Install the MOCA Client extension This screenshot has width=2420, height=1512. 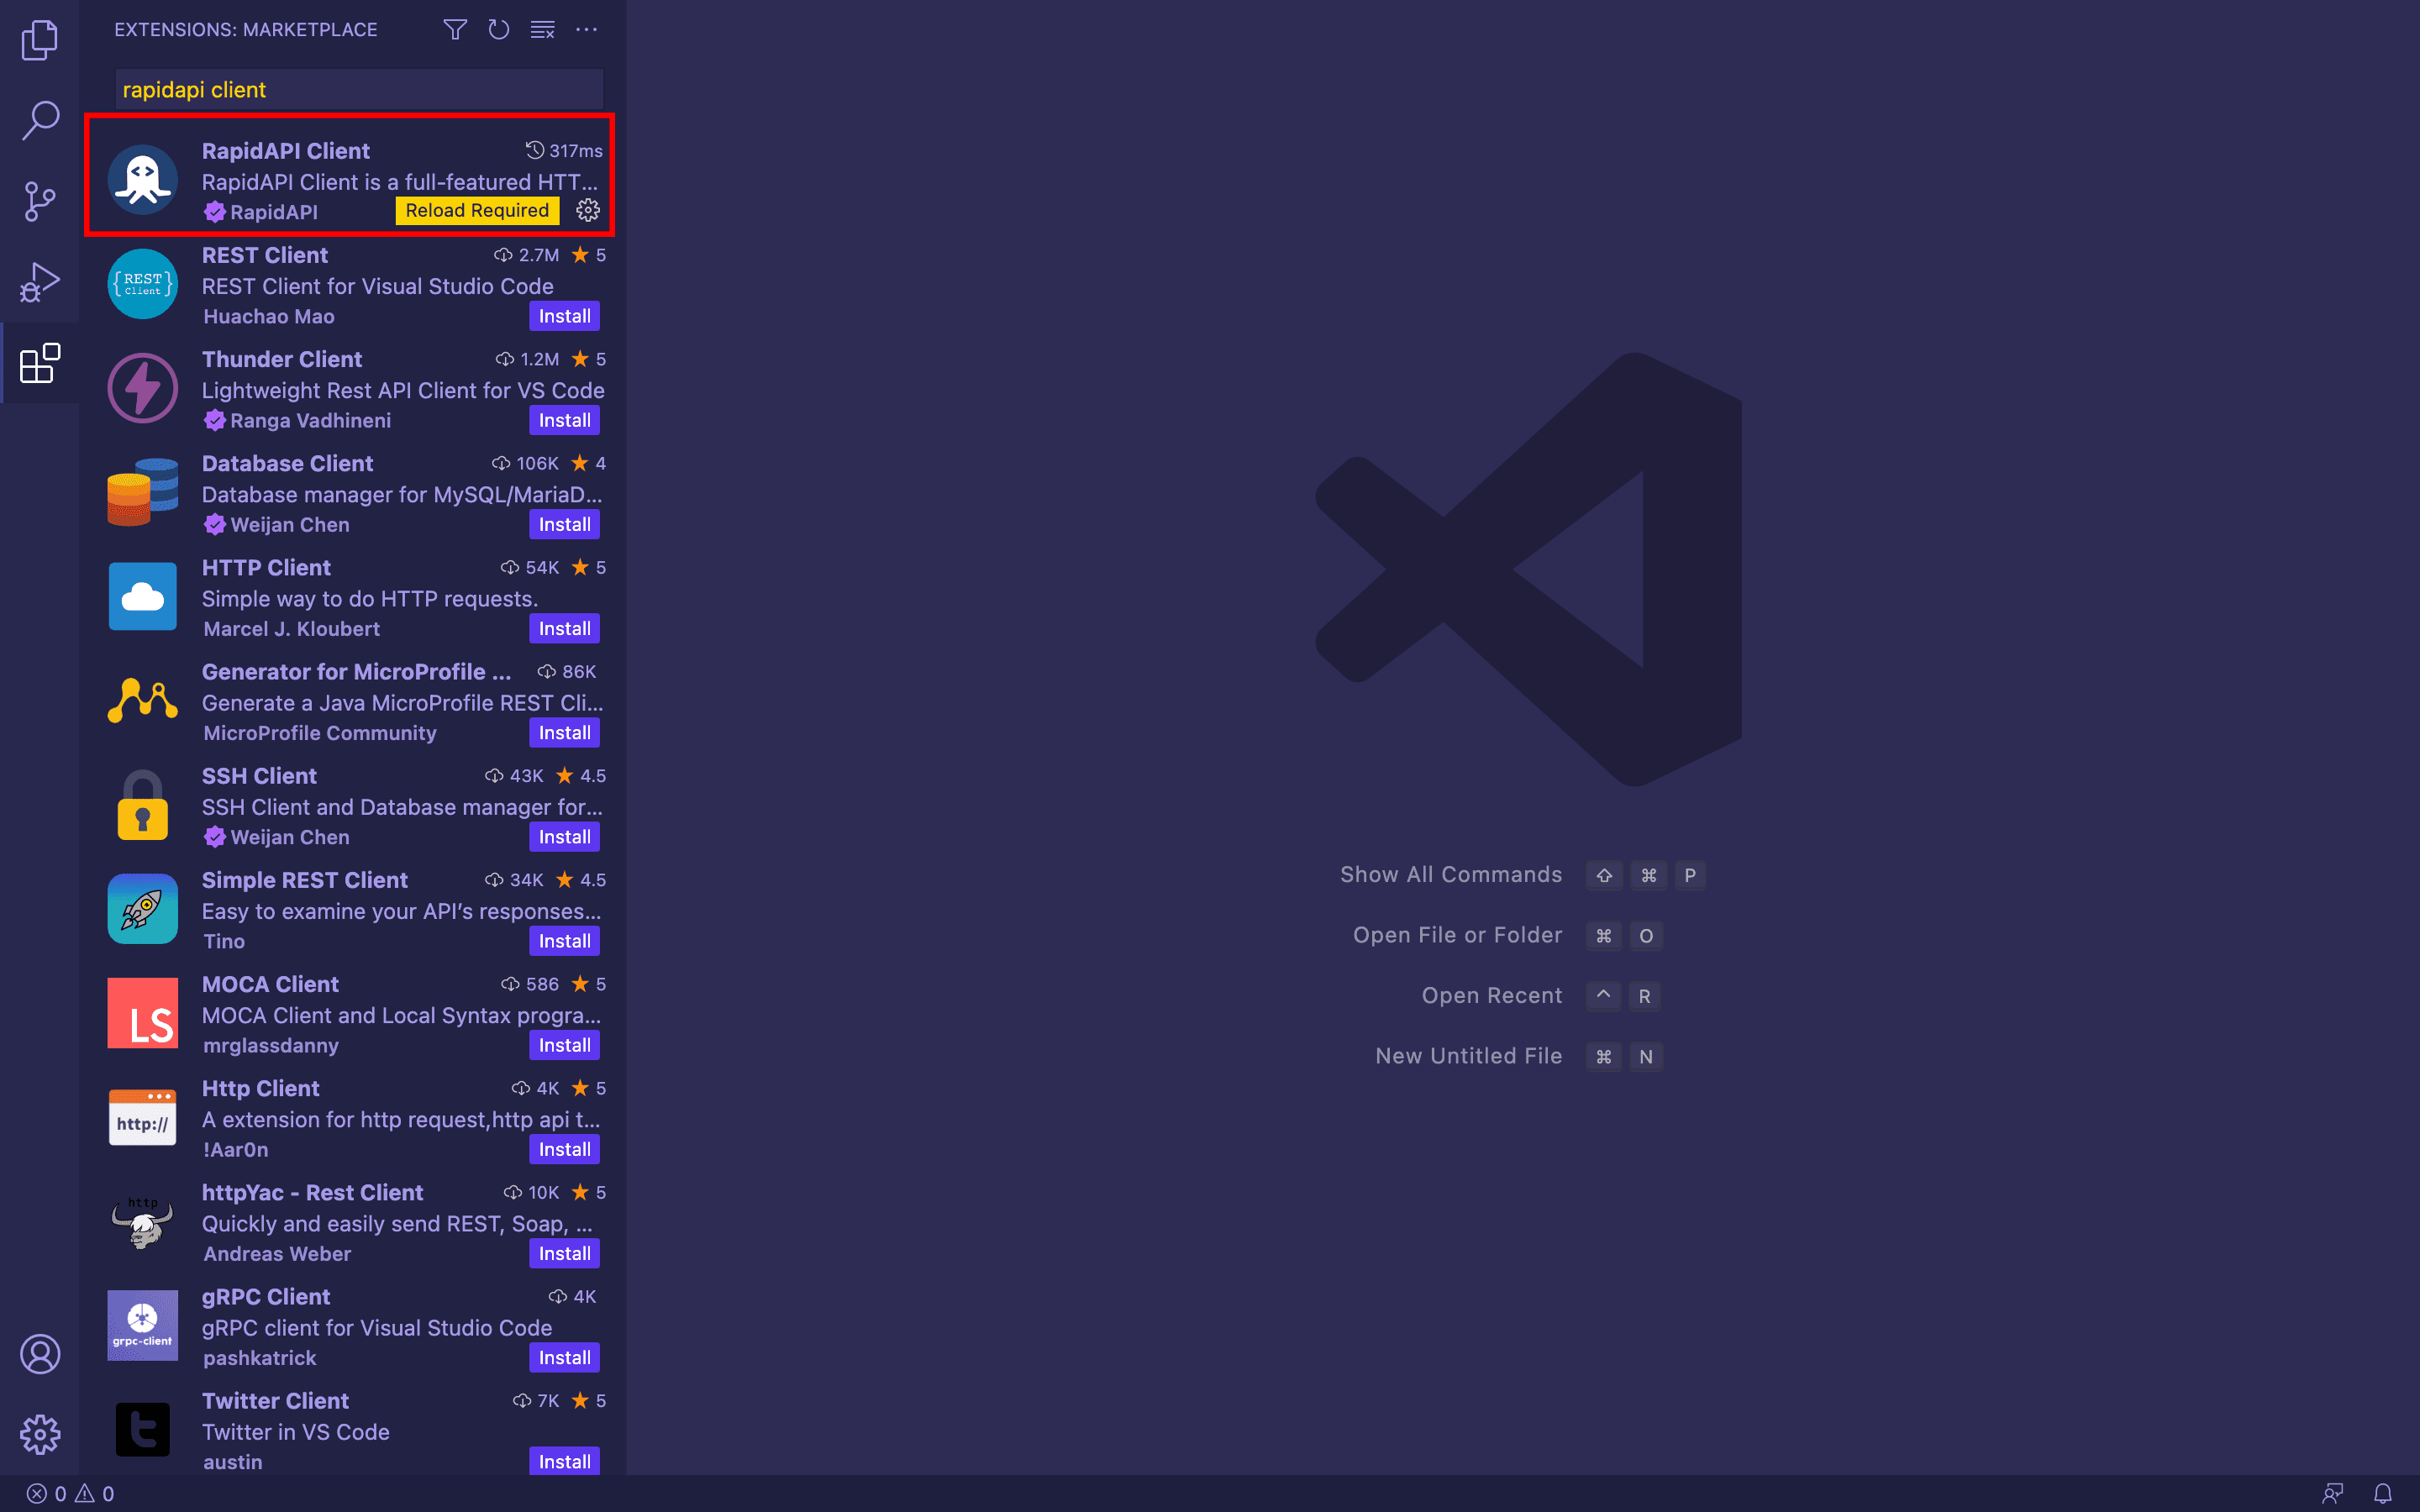pyautogui.click(x=564, y=1044)
